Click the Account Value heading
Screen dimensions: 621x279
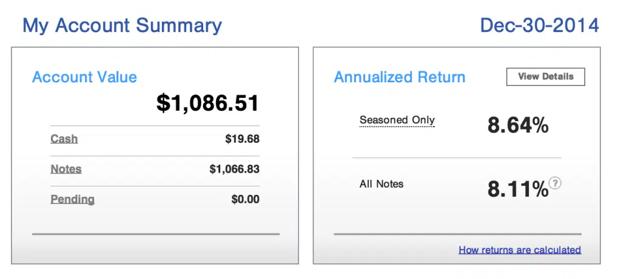point(84,77)
